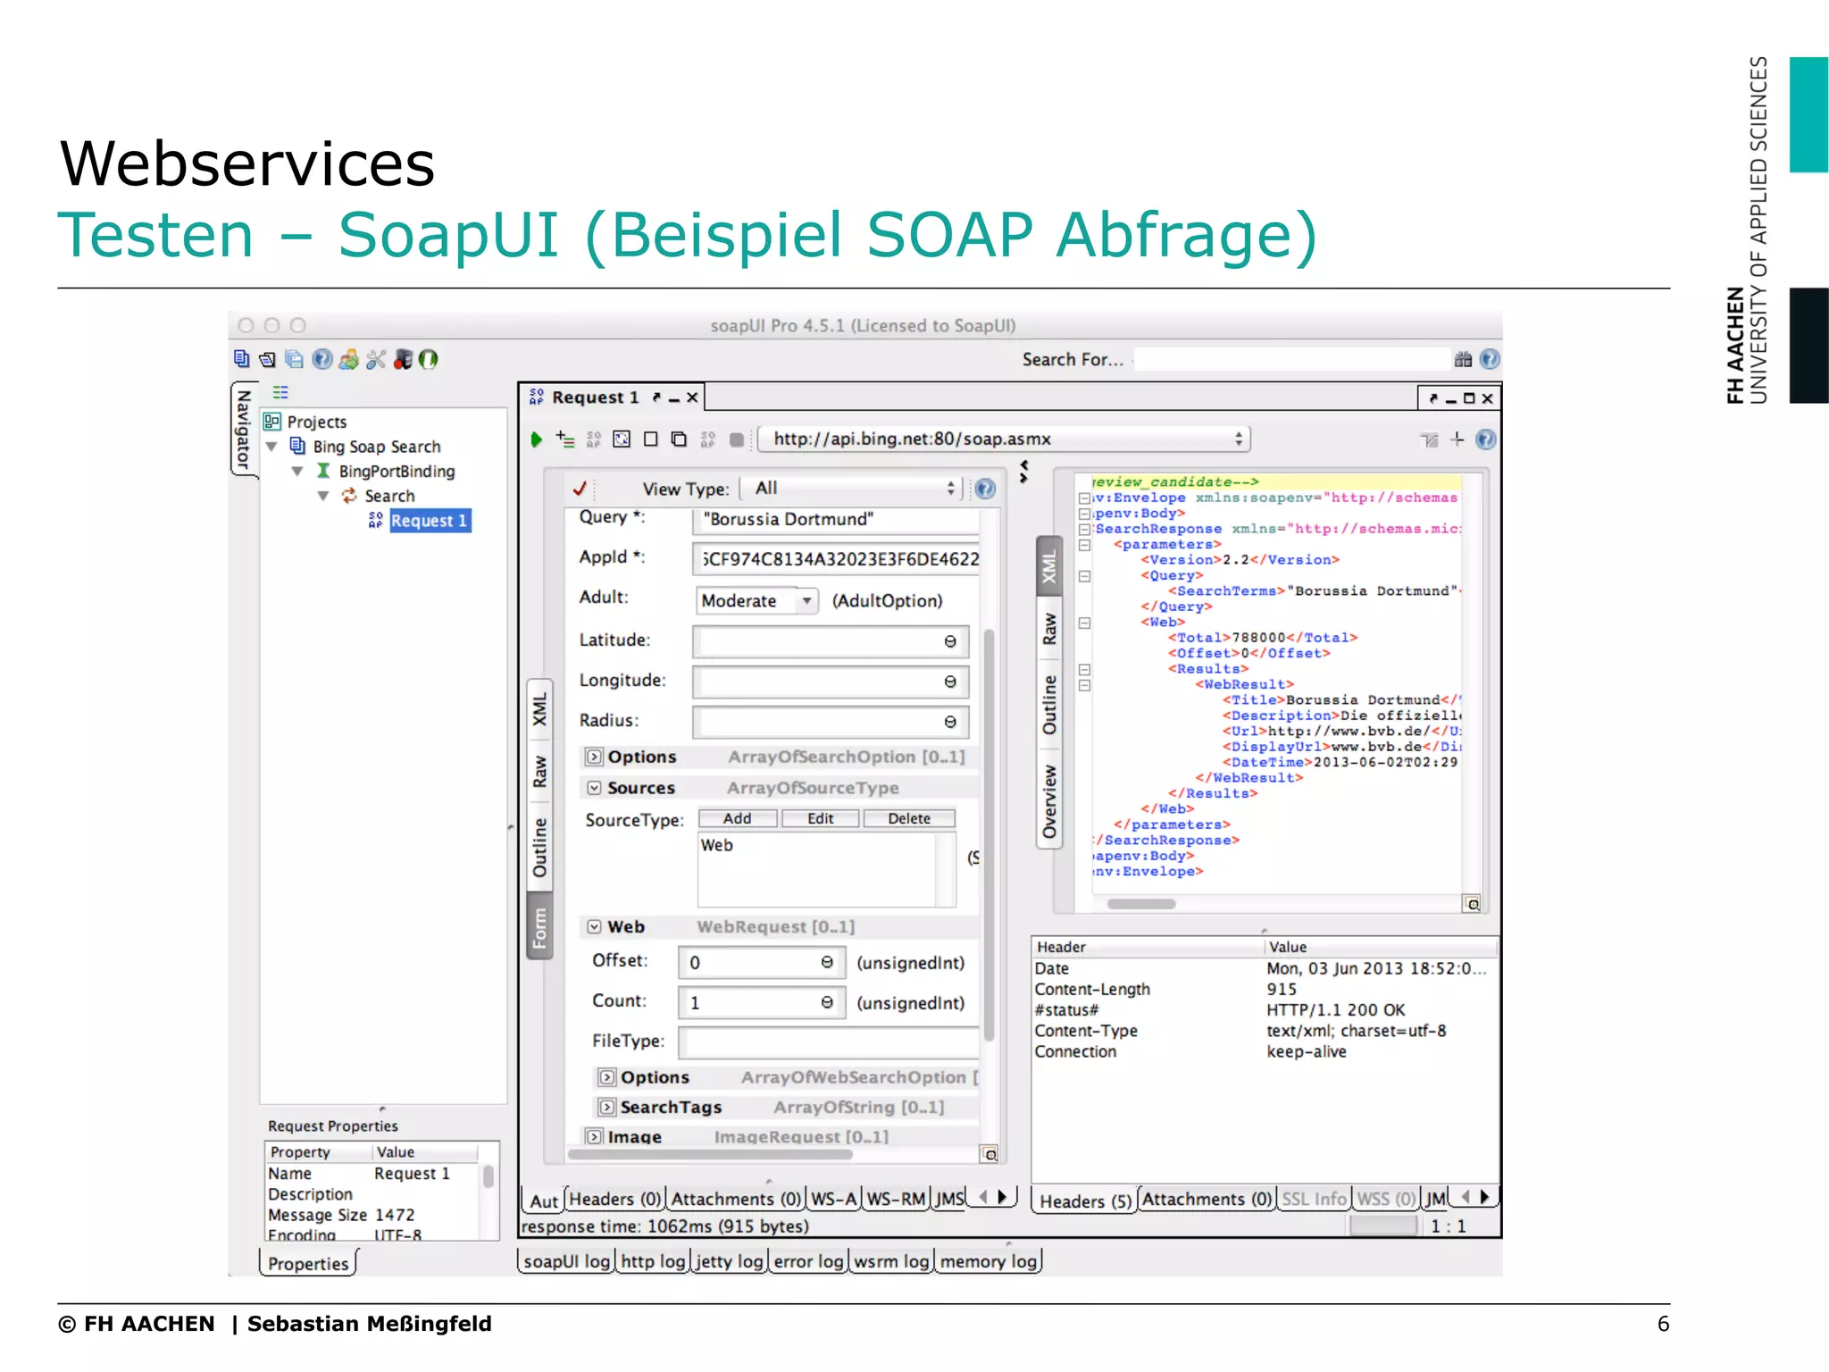The width and height of the screenshot is (1829, 1372).
Task: Open the error log tab
Action: pos(808,1261)
